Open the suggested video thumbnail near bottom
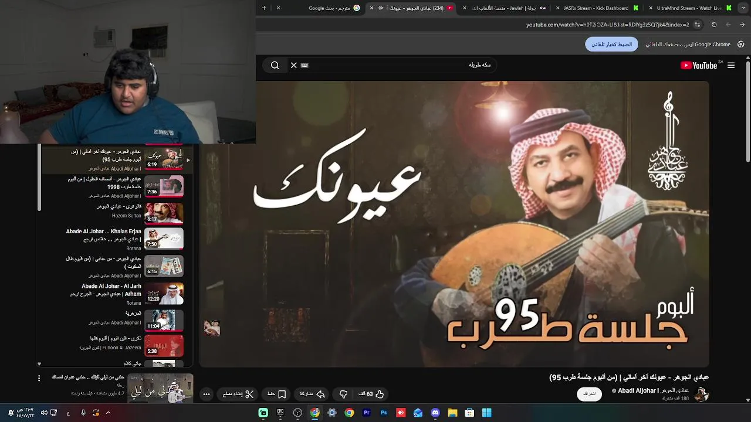751x422 pixels. pos(160,389)
